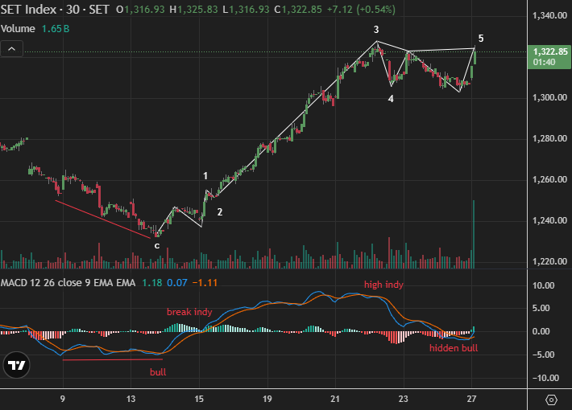The width and height of the screenshot is (572, 410).
Task: Select the lowercase 'c' wave label
Action: pos(157,246)
